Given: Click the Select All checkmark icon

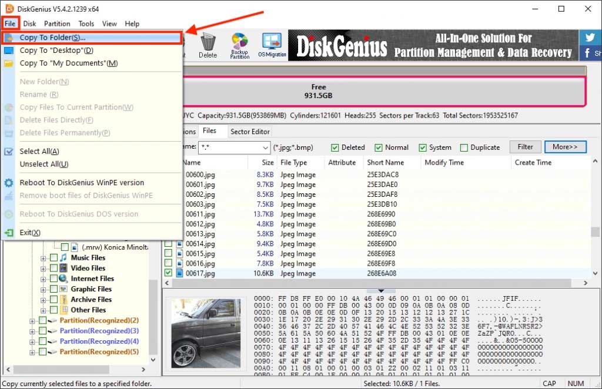Looking at the screenshot, I should (8, 151).
